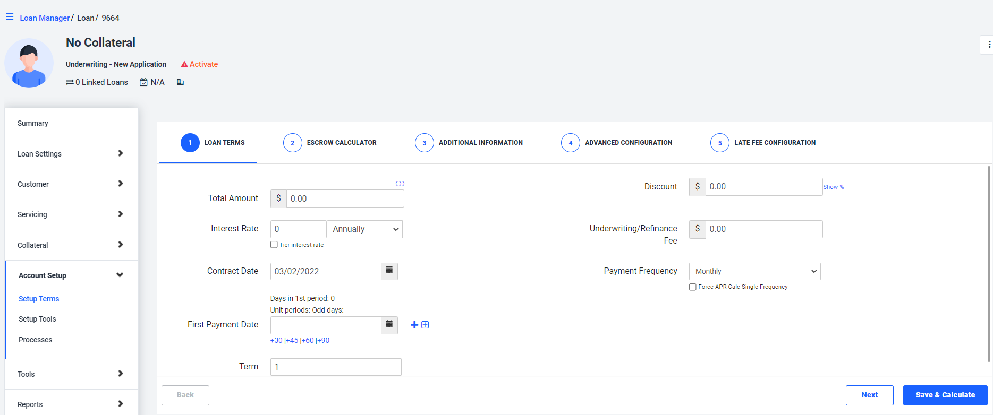Select step 4 circle for Advanced Configuration
993x415 pixels.
click(571, 143)
